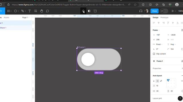Select the Hand tool
Image resolution: width=183 pixels, height=102 pixels.
coord(41,11)
